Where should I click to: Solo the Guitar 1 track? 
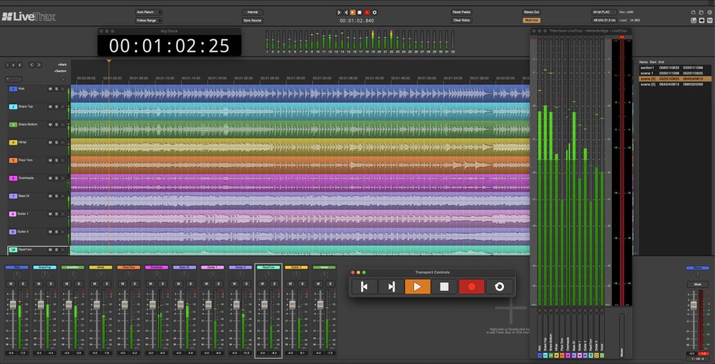click(x=55, y=214)
